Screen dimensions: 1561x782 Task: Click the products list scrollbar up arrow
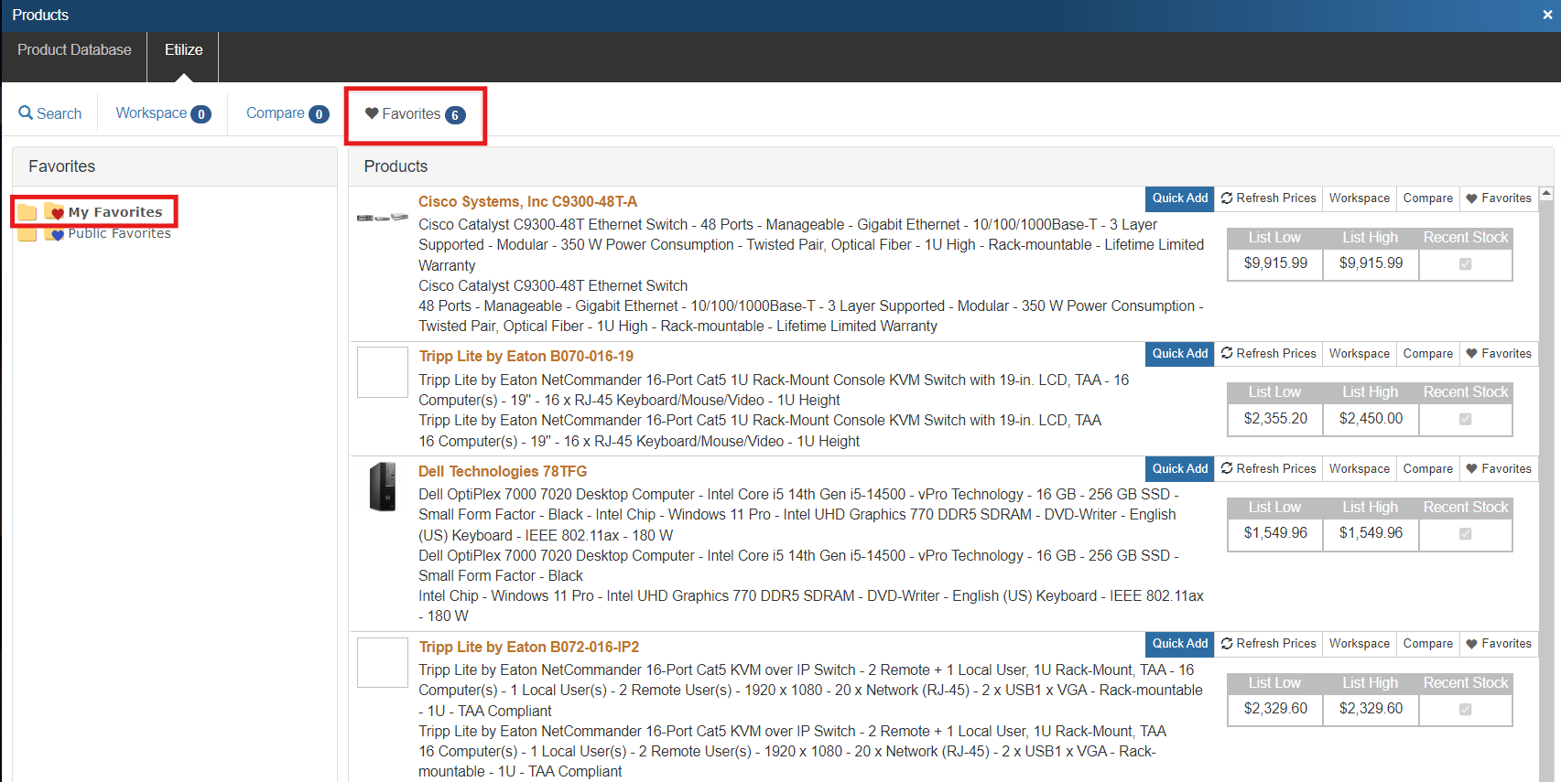[1546, 194]
